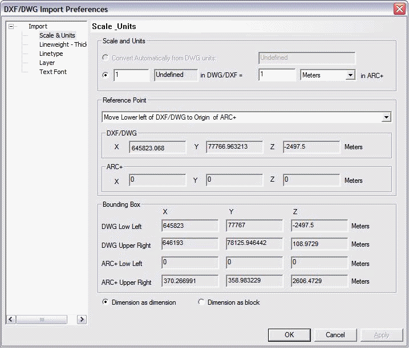409x348 pixels.
Task: Click the DXF/DWG reference X field
Action: (157, 148)
